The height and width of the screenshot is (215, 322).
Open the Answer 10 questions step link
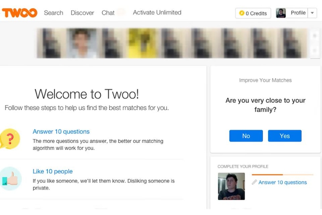coord(61,132)
